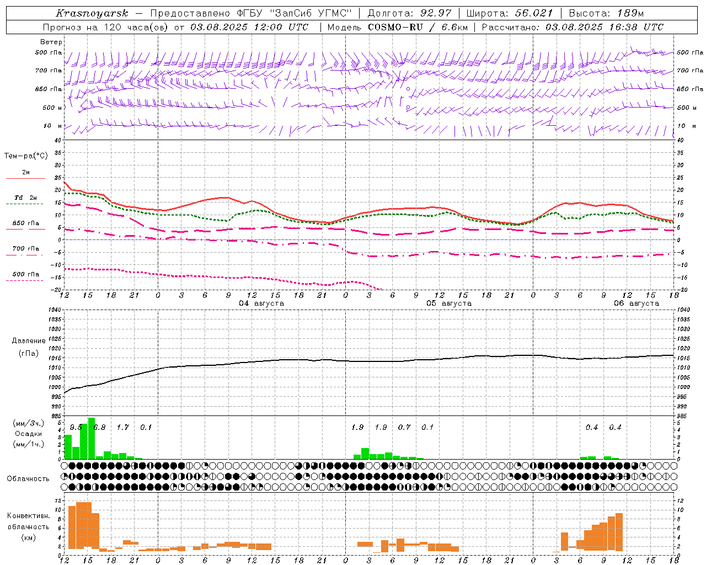706x565 pixels.
Task: Click the 'Прогноз на 120 часа(ов)' forecast text
Action: (x=105, y=27)
